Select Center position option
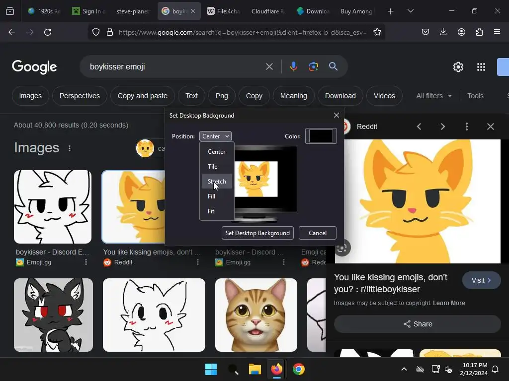 (217, 152)
